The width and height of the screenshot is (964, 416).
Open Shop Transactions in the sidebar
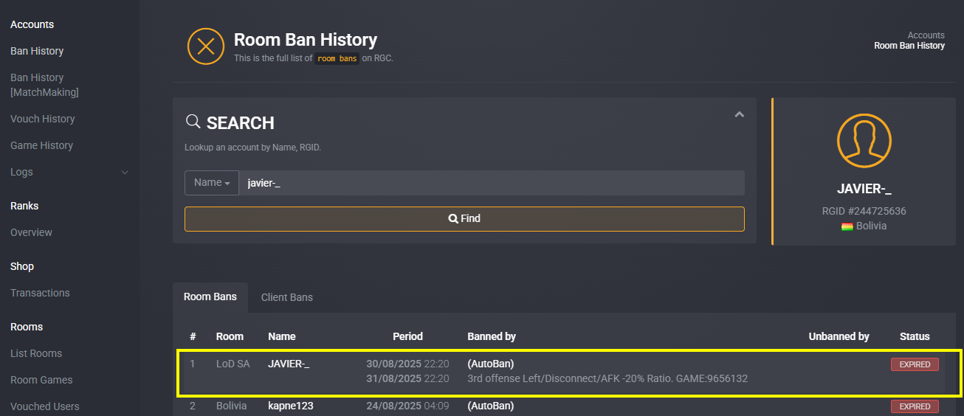[x=40, y=293]
